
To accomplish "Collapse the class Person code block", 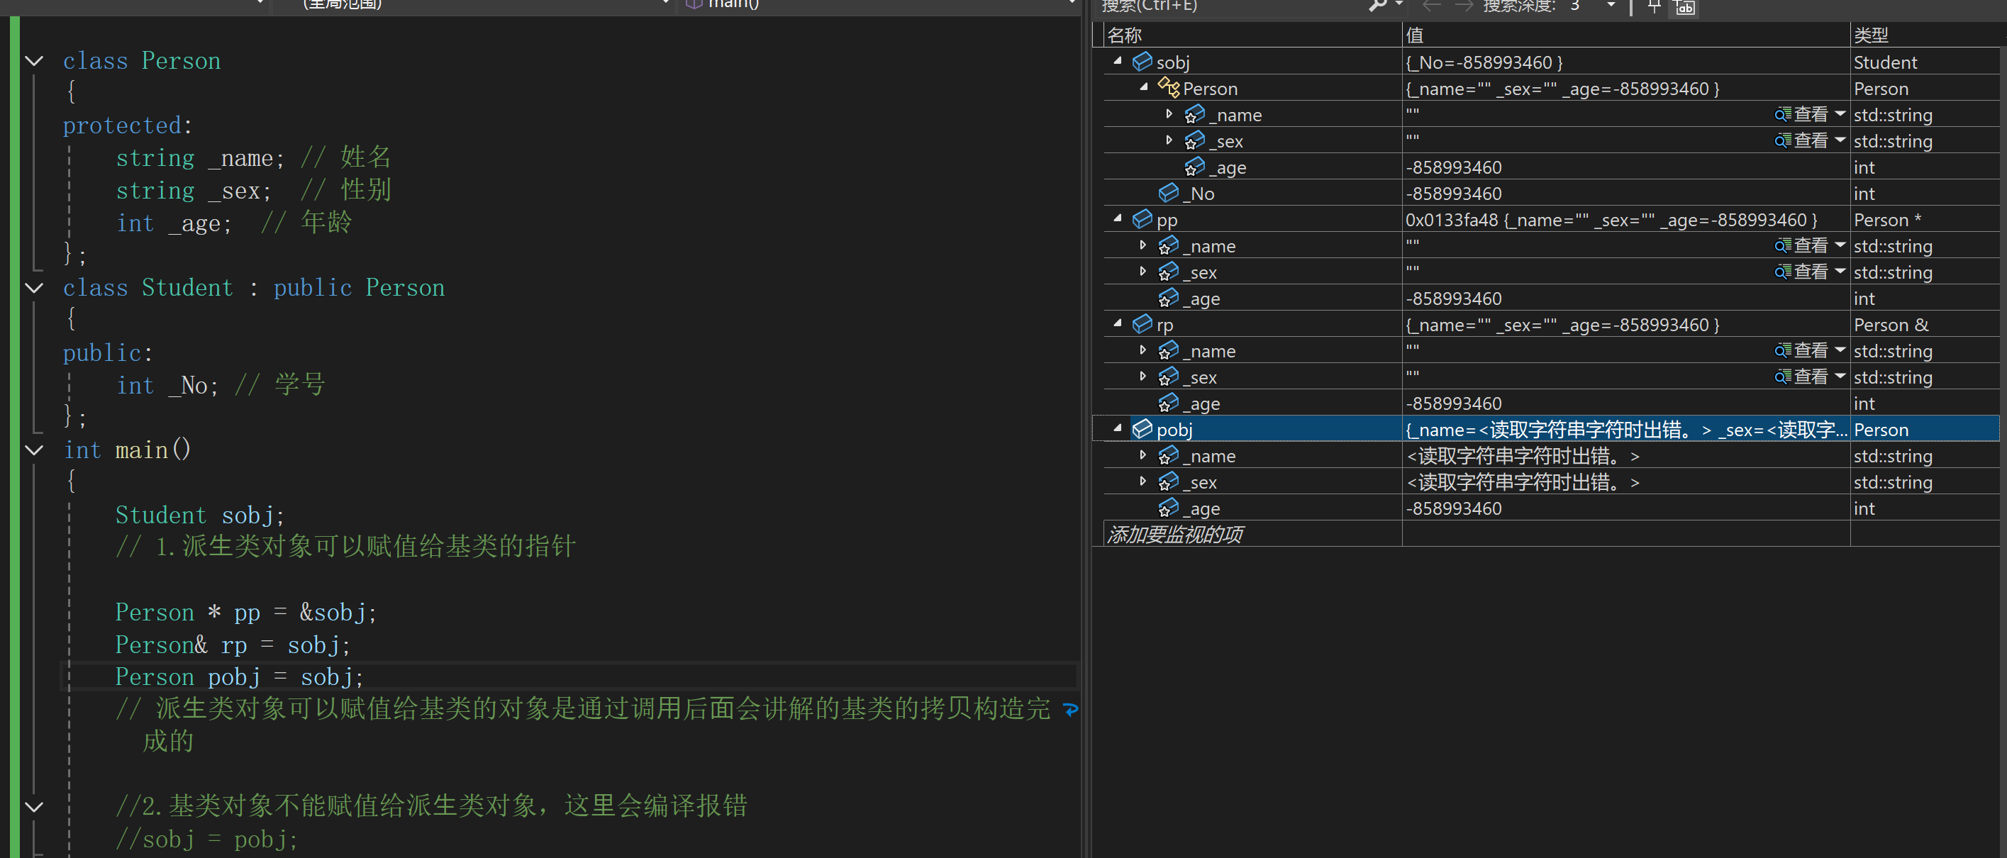I will pos(34,61).
